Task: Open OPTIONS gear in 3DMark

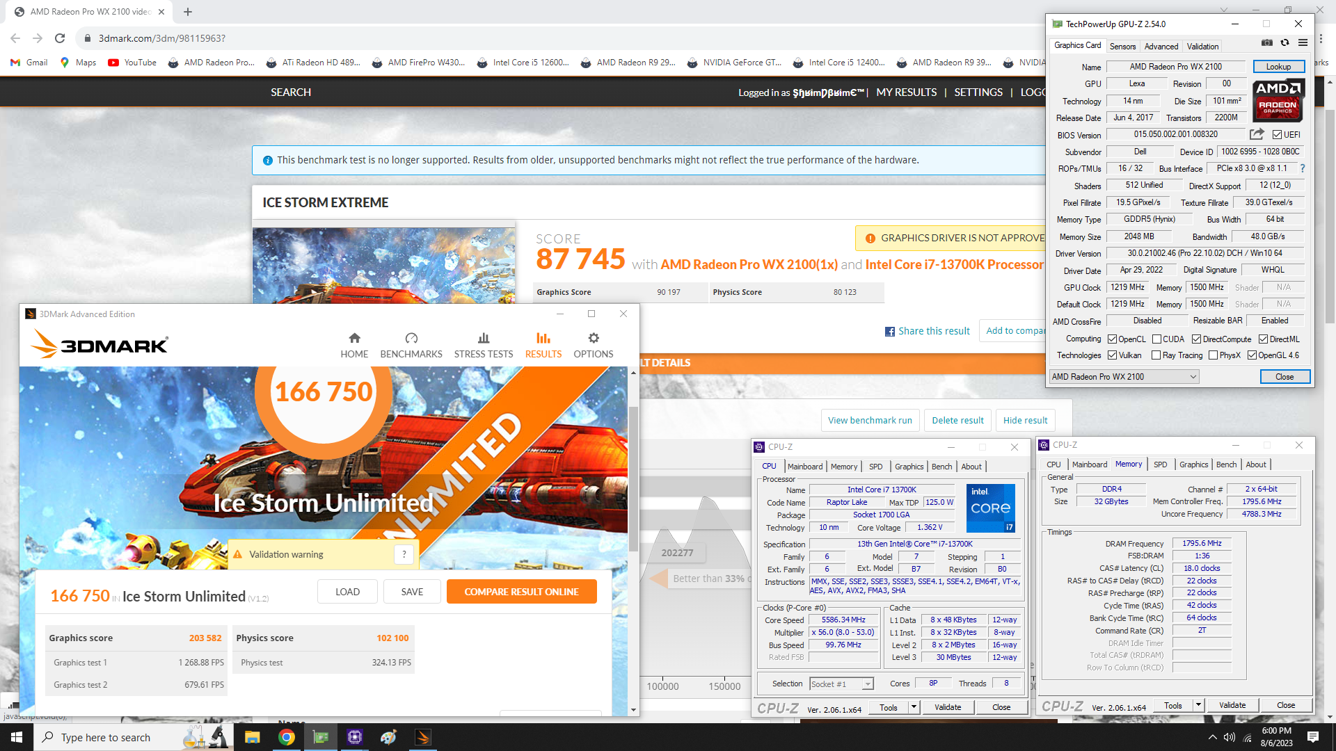Action: coord(594,345)
